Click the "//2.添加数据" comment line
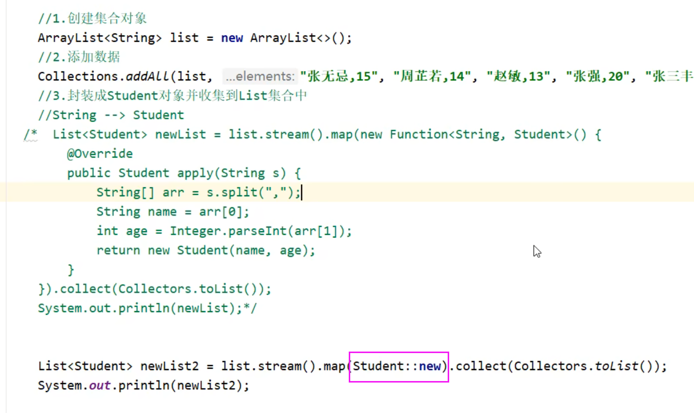Viewport: 694px width, 413px height. [x=79, y=57]
